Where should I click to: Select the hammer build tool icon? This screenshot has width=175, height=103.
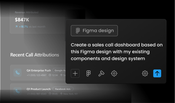(101, 73)
